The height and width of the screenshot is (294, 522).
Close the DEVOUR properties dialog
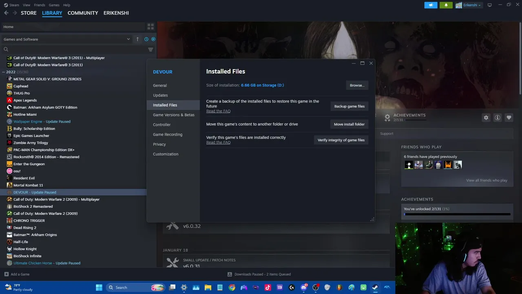click(x=371, y=63)
